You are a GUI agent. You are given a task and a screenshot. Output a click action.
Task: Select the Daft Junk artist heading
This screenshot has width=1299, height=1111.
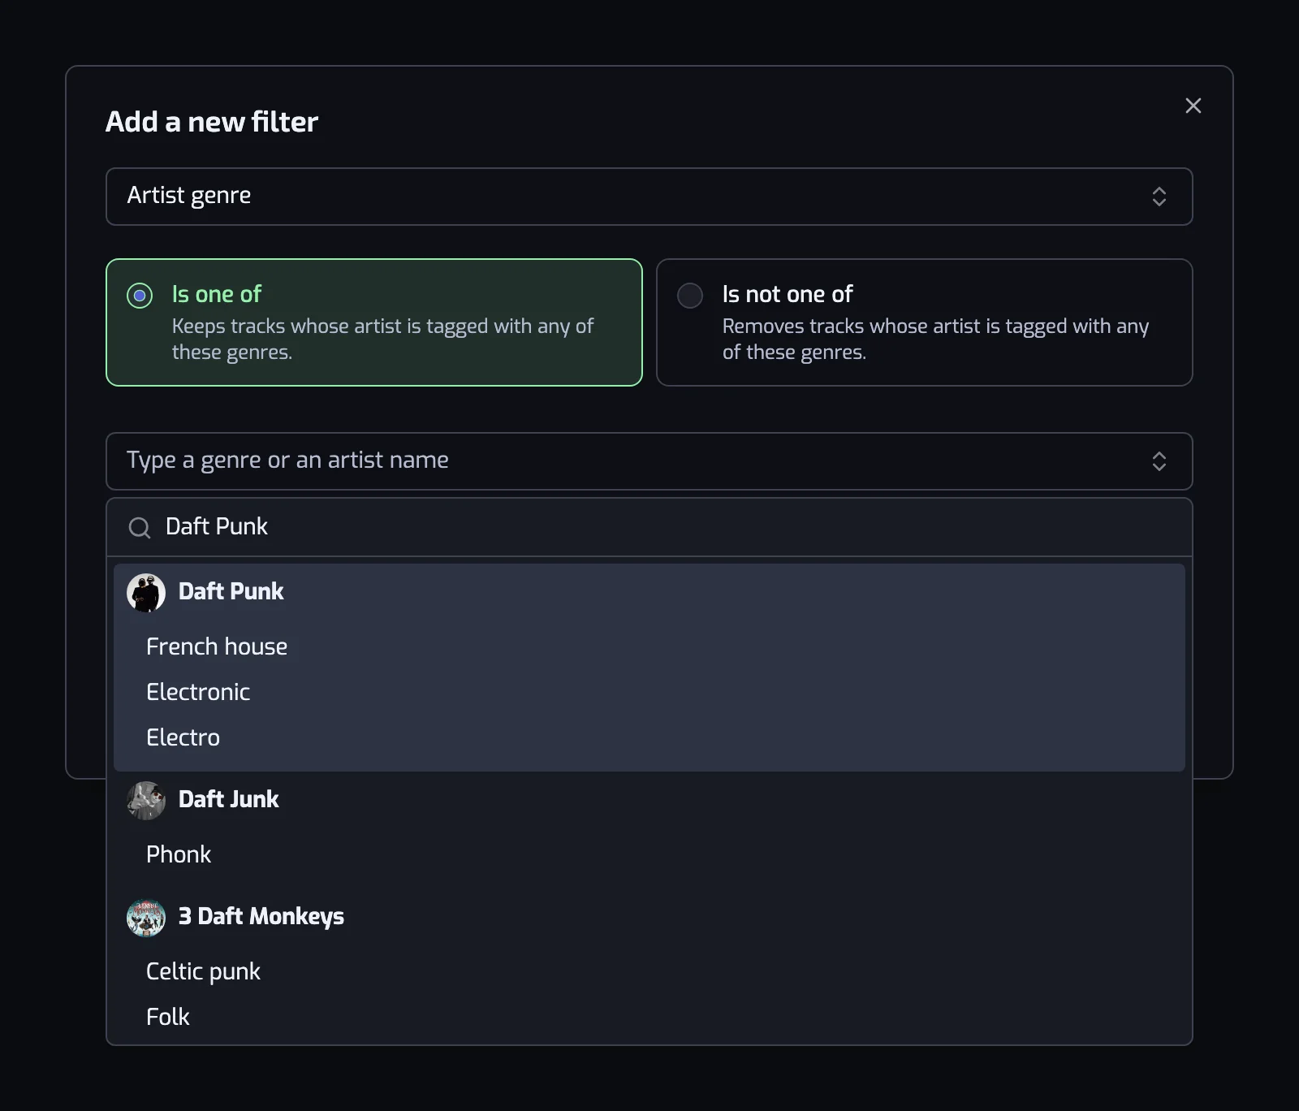pyautogui.click(x=228, y=799)
